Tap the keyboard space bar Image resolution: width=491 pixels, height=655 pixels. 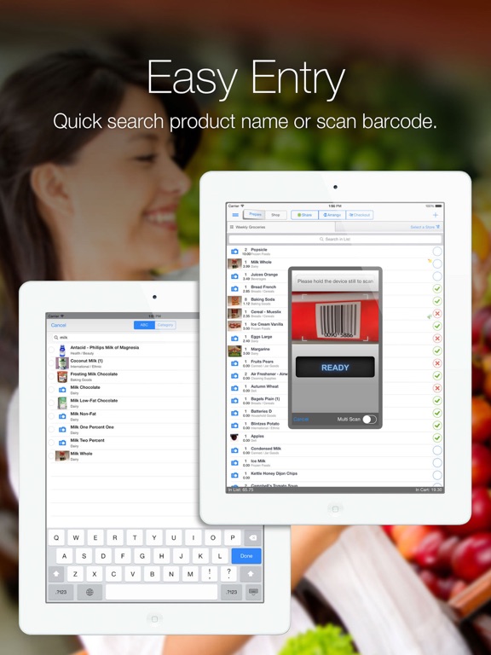pos(161,592)
